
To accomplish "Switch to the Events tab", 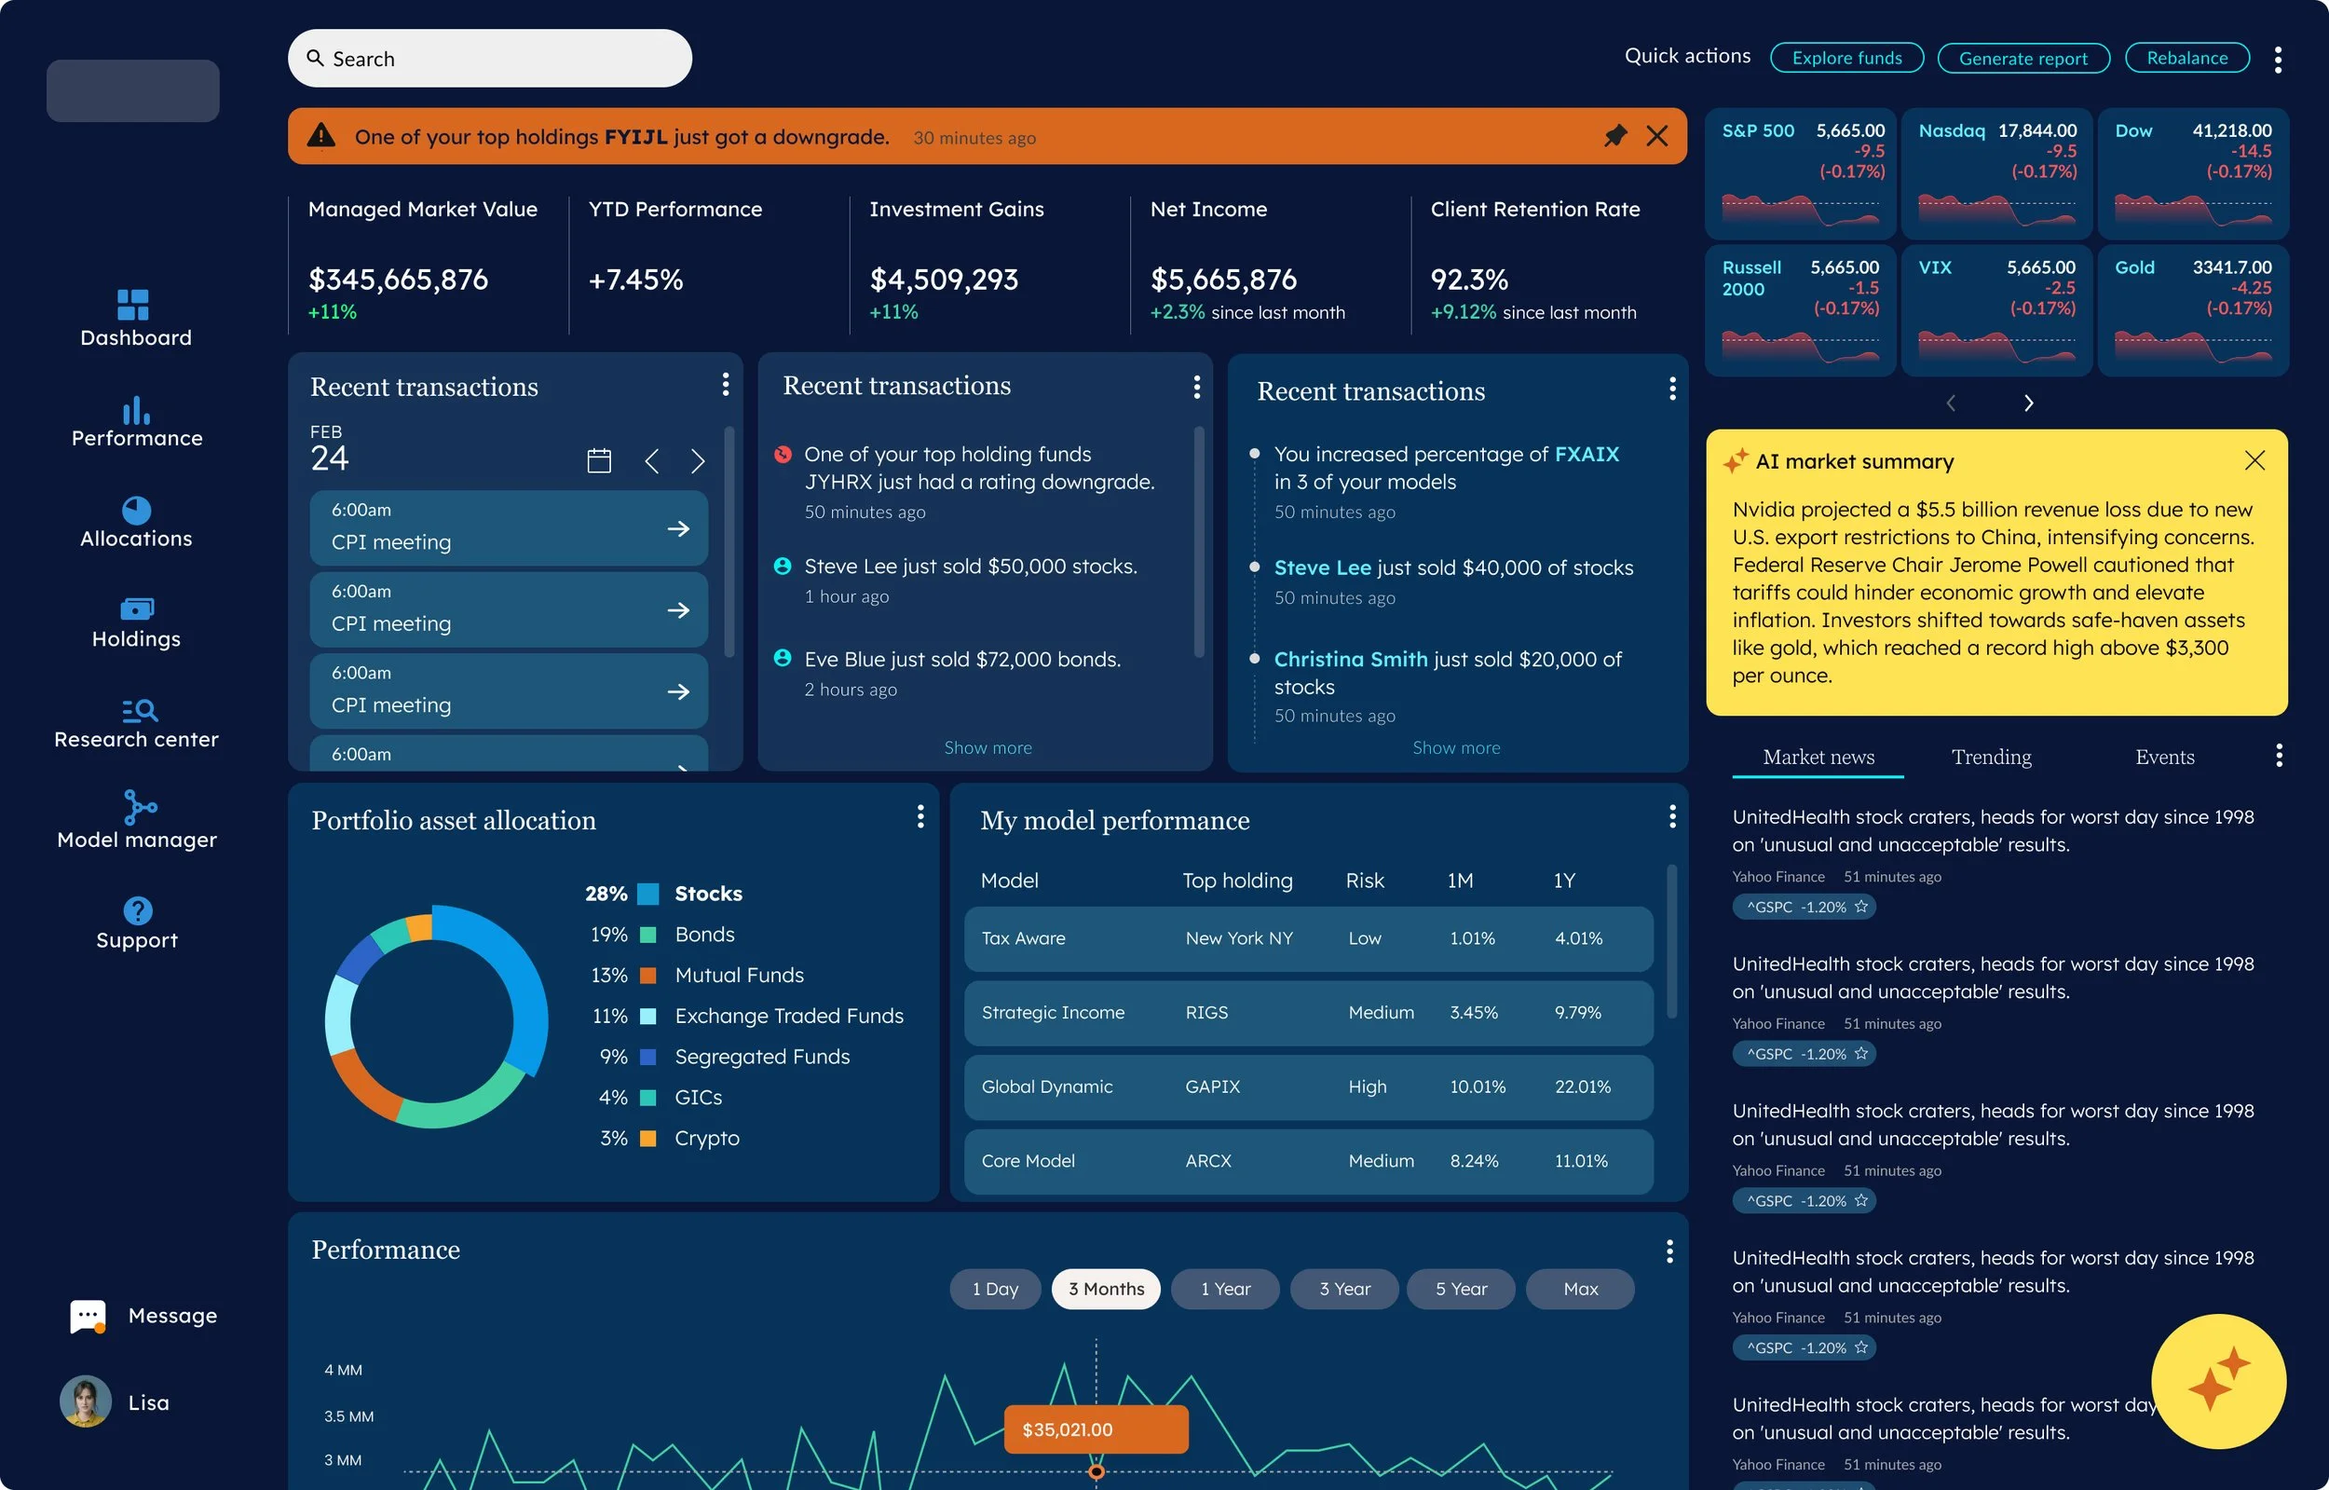I will (x=2163, y=758).
